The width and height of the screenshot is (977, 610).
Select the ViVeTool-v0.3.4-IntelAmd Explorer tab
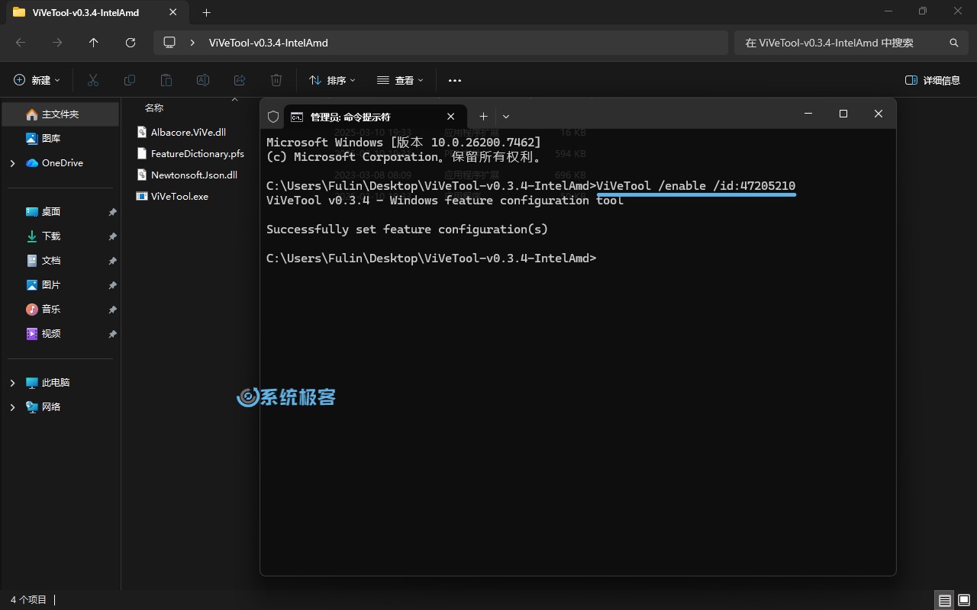pos(85,12)
